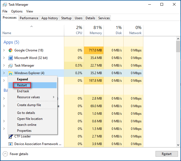Expand the Microsoft Word process group

4,58
